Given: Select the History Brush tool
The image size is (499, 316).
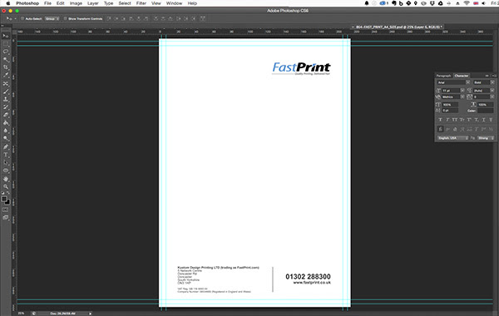Looking at the screenshot, I should pos(6,107).
